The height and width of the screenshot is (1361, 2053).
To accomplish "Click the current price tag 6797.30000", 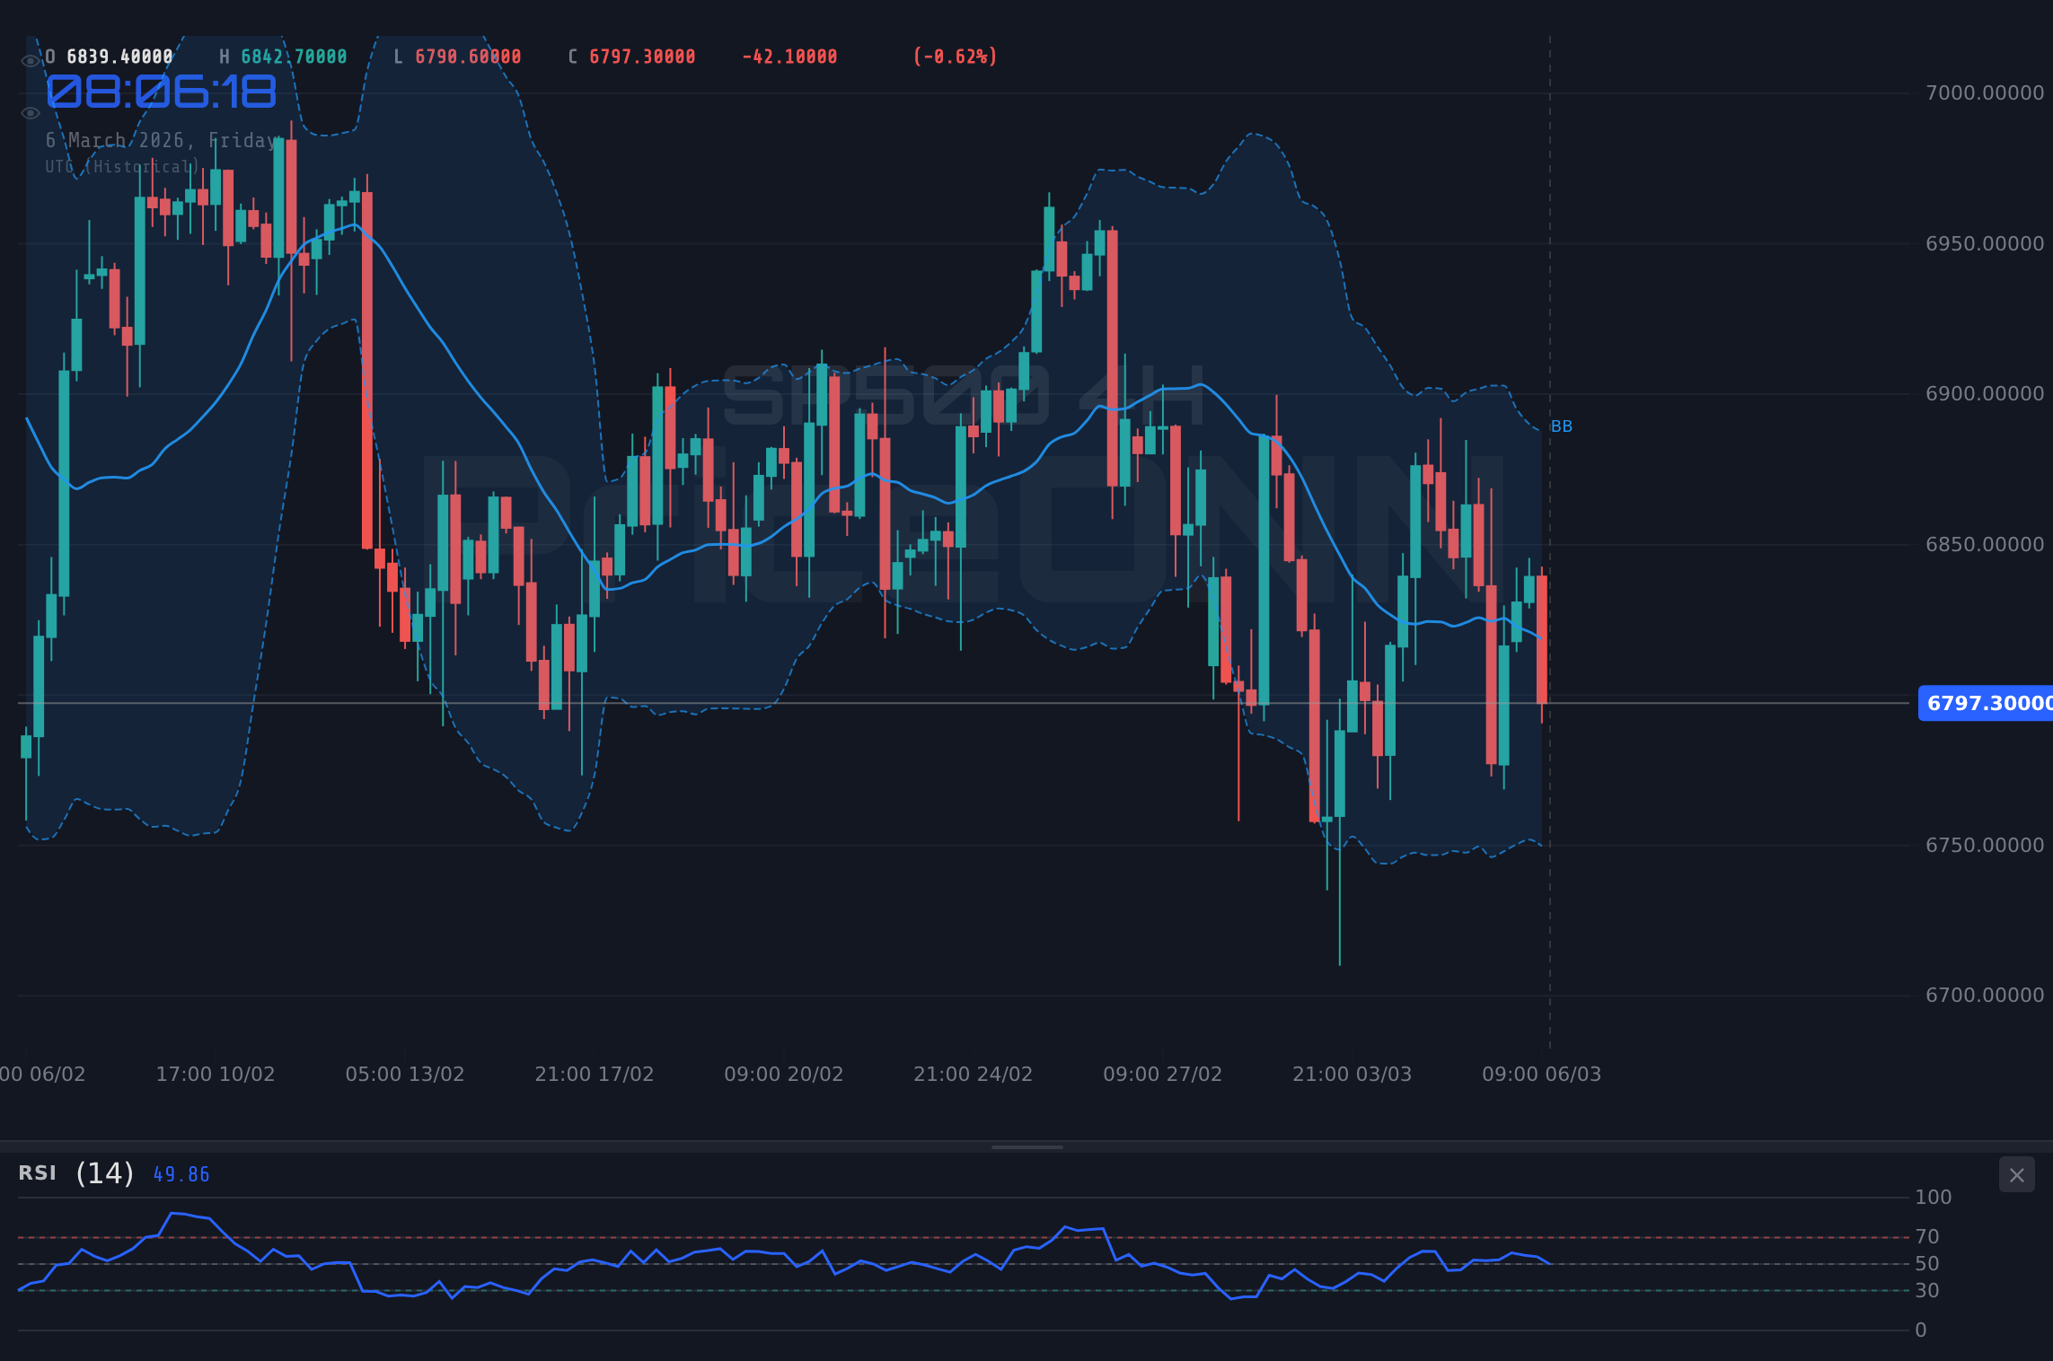I will (x=1986, y=703).
